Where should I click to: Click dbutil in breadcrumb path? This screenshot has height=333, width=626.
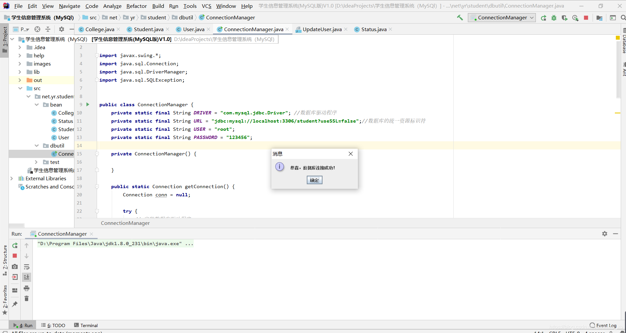pyautogui.click(x=183, y=17)
